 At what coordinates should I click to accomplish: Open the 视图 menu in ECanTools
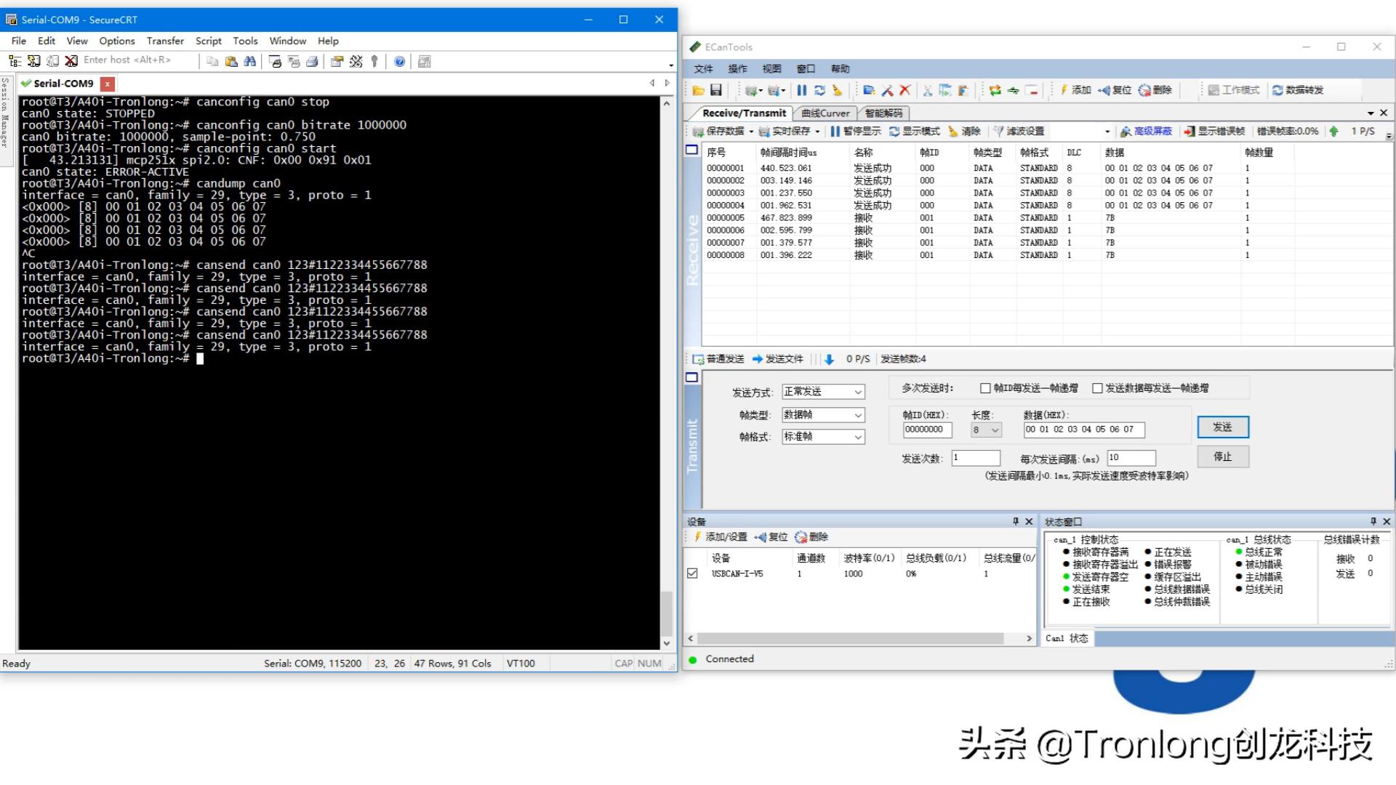771,69
